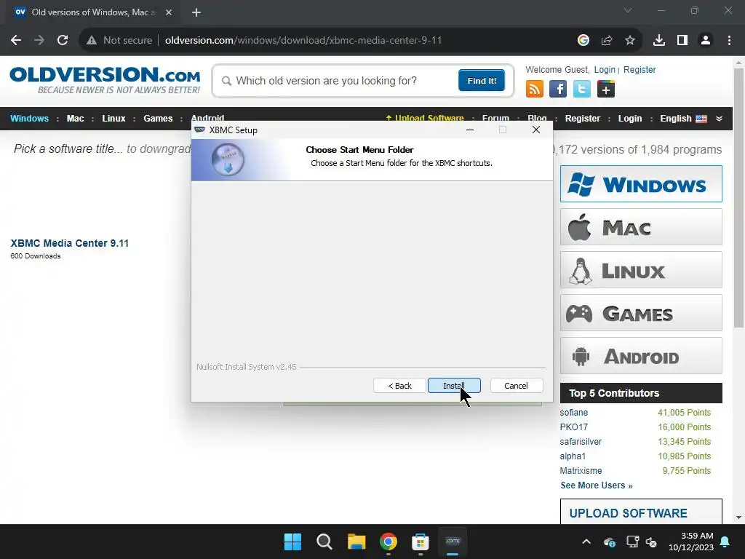Click See More Users link
This screenshot has height=559, width=745.
(x=597, y=485)
